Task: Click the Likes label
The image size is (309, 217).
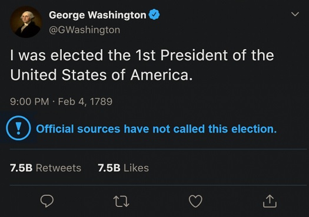Action: point(136,168)
